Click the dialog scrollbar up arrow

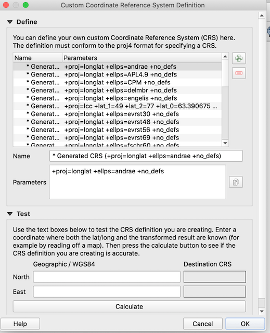point(262,16)
